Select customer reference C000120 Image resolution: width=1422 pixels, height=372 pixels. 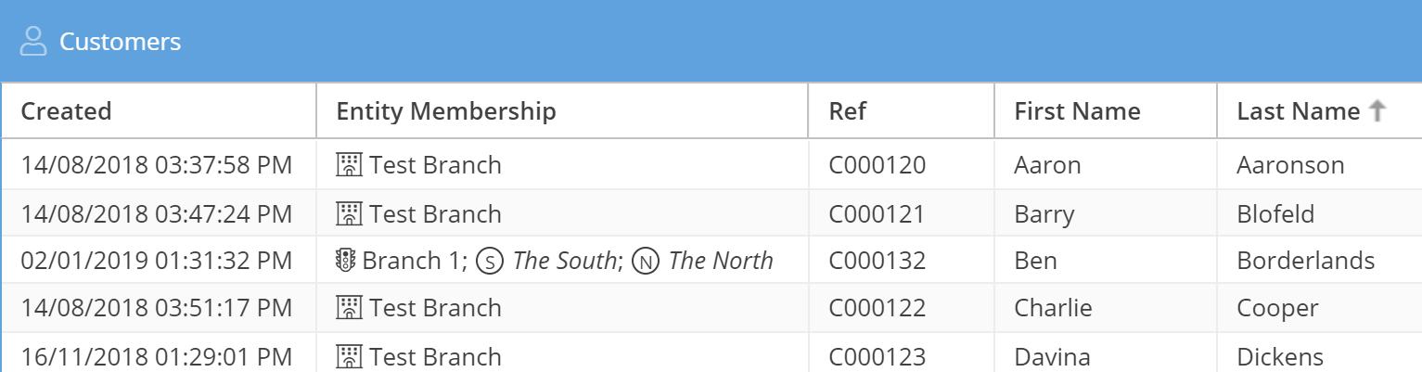click(x=877, y=166)
